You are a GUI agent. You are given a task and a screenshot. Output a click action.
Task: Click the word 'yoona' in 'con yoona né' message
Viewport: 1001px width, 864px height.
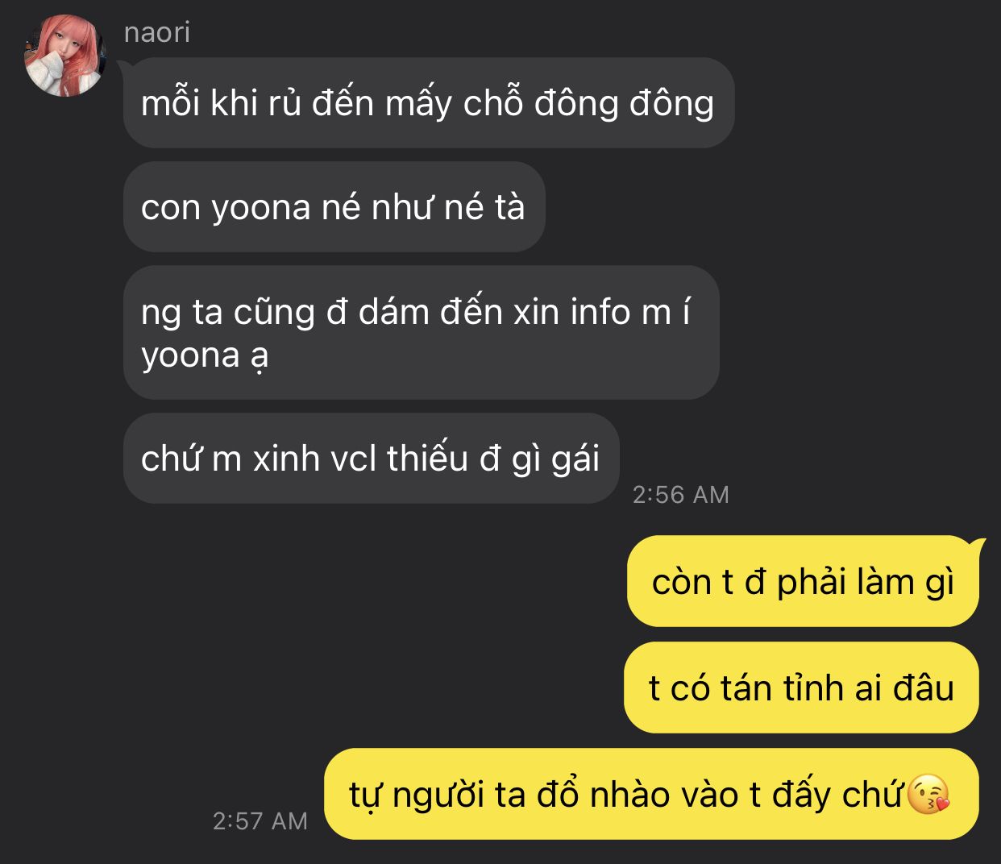(261, 209)
